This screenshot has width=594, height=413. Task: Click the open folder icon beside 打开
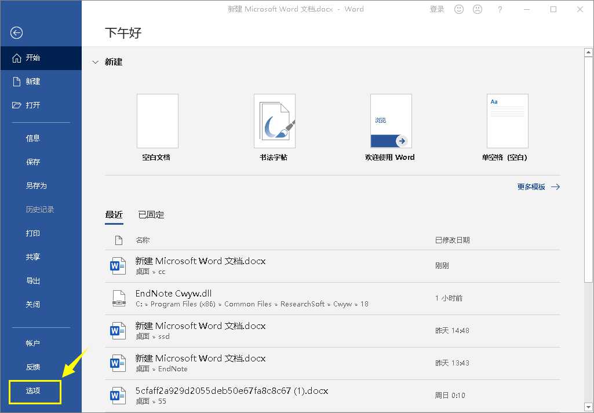16,105
